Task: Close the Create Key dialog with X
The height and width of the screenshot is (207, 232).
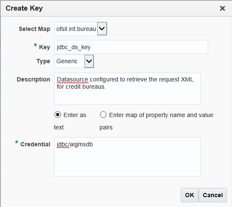Action: pos(222,8)
